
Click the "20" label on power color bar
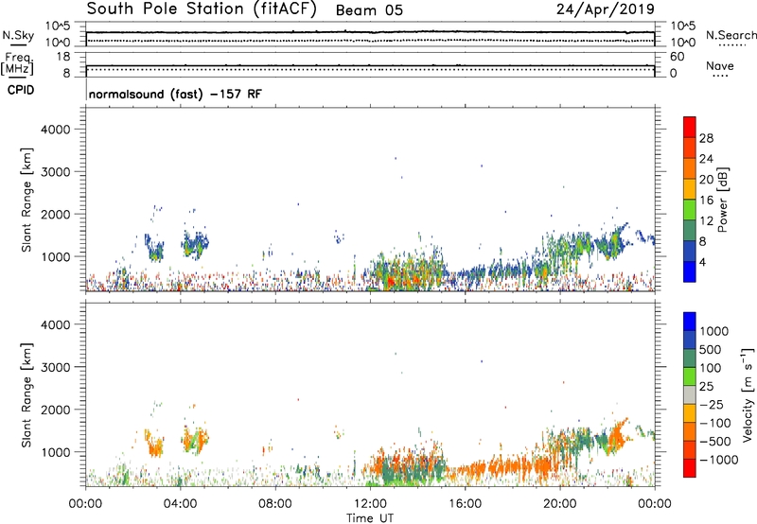[706, 180]
